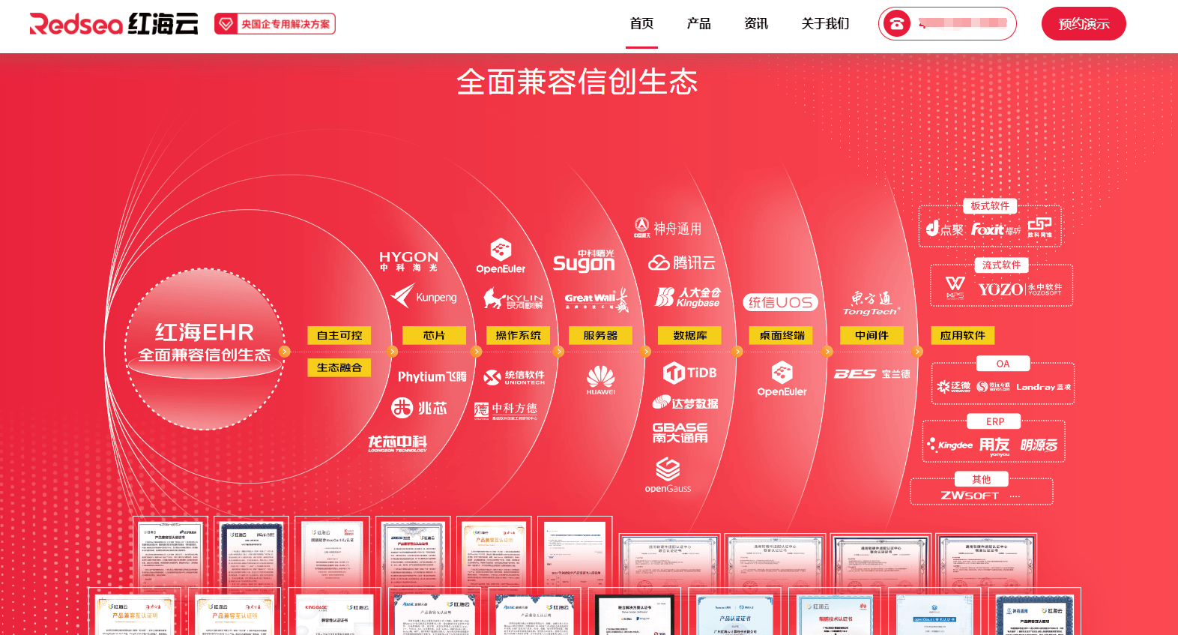Click the 龙芯中科 logo
The width and height of the screenshot is (1178, 635).
point(398,444)
